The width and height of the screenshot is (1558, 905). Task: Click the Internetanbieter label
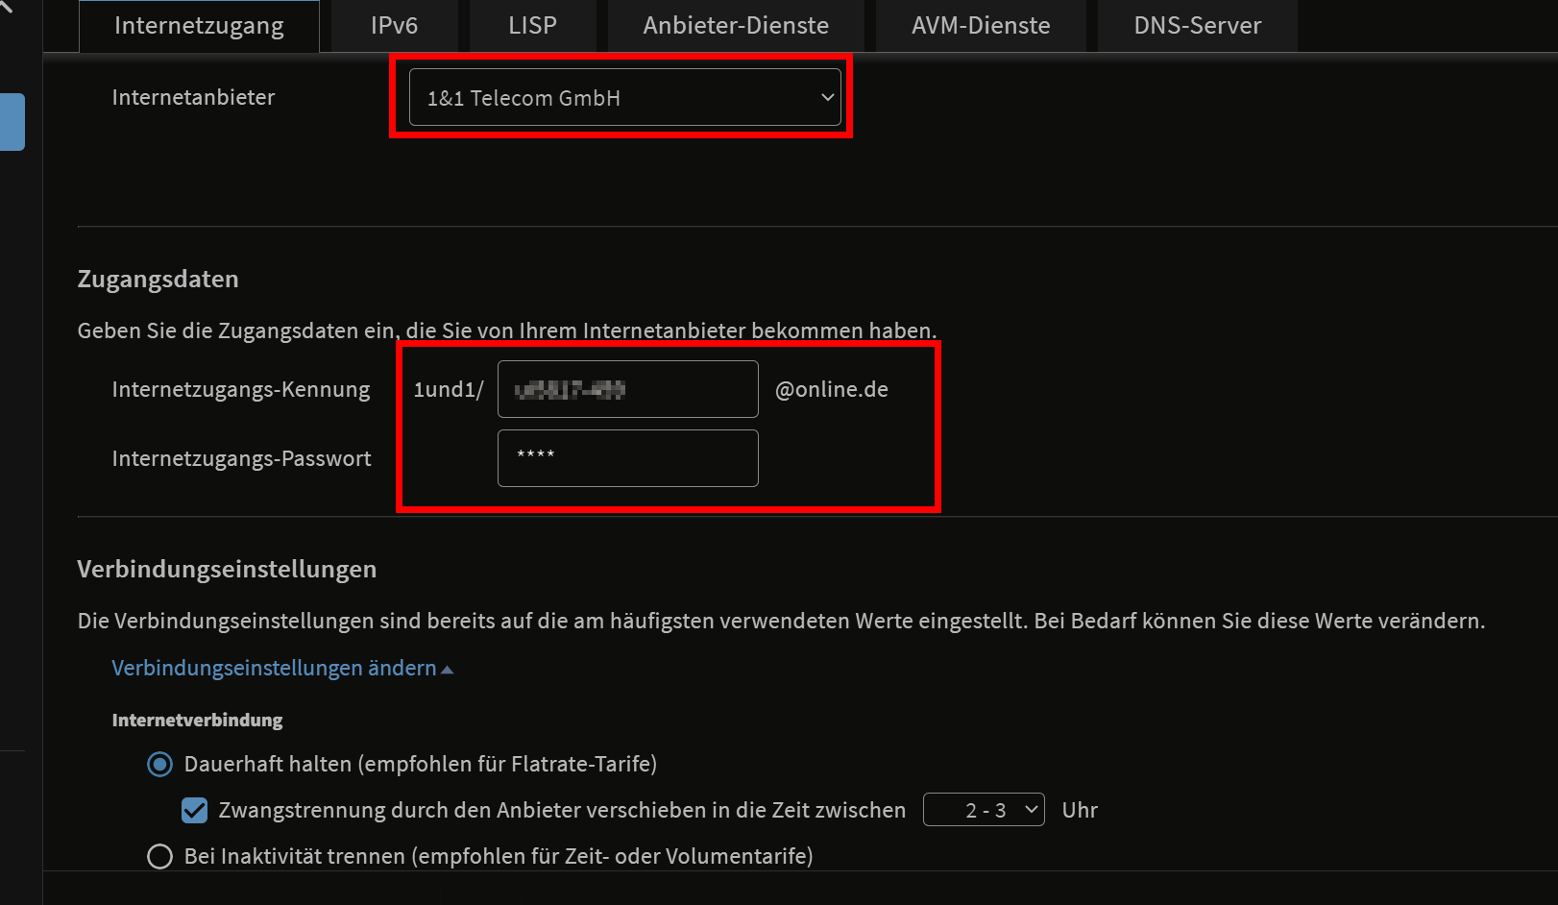(193, 97)
